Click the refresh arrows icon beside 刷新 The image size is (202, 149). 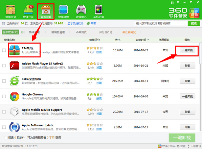click(88, 23)
